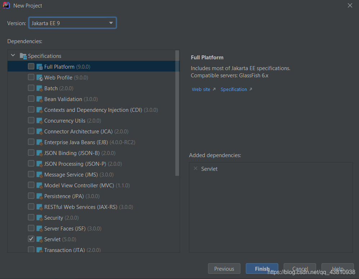
Task: Close the New Project dialog
Action: click(x=350, y=5)
